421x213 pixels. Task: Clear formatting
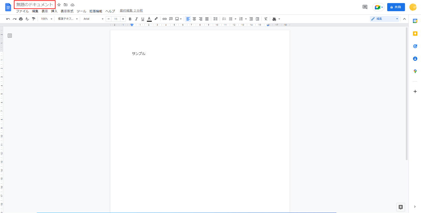coord(266,19)
